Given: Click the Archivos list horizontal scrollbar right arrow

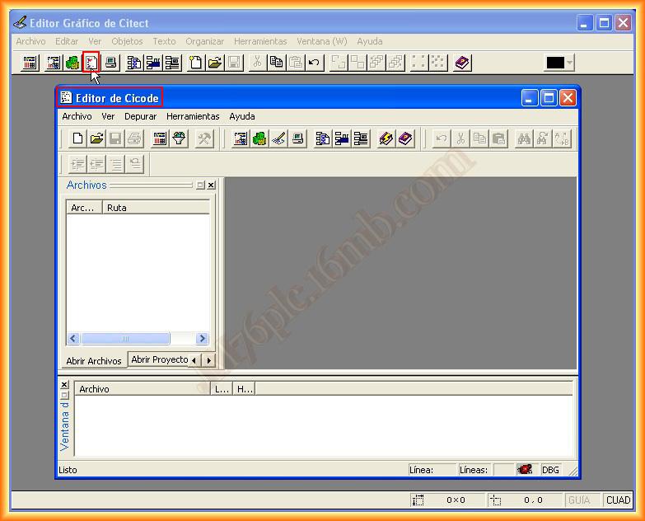Looking at the screenshot, I should [x=202, y=339].
